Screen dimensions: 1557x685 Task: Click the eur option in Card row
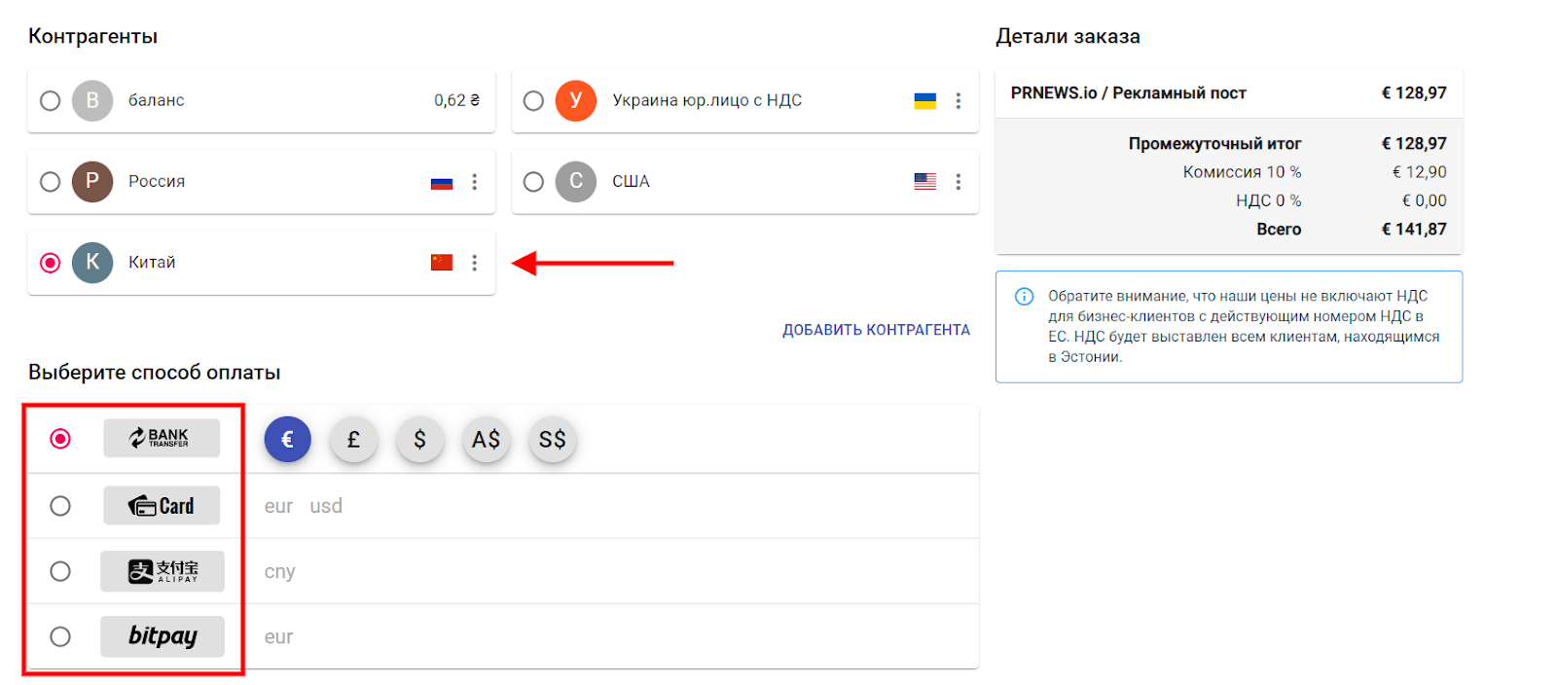pos(278,506)
